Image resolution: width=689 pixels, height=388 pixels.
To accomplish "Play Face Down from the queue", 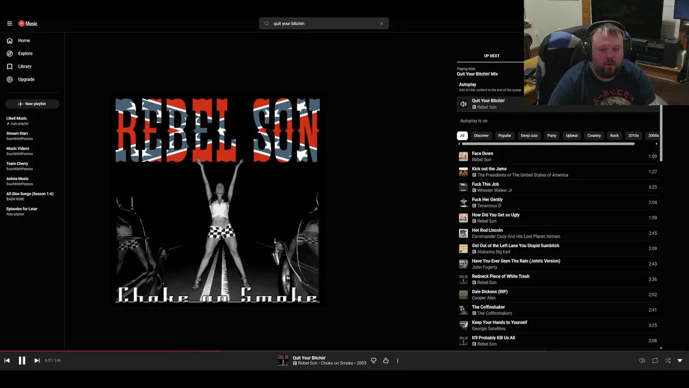I will click(x=558, y=156).
